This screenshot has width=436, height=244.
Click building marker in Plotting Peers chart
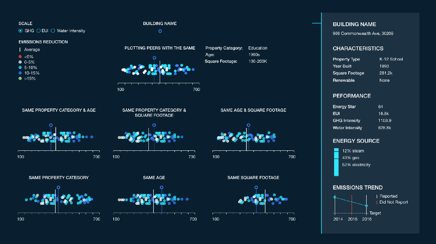pyautogui.click(x=154, y=58)
